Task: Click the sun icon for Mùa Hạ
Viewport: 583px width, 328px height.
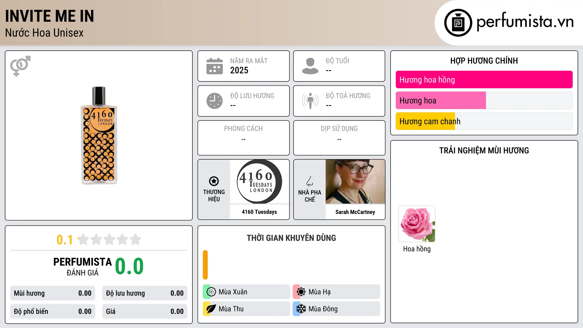Action: [301, 292]
